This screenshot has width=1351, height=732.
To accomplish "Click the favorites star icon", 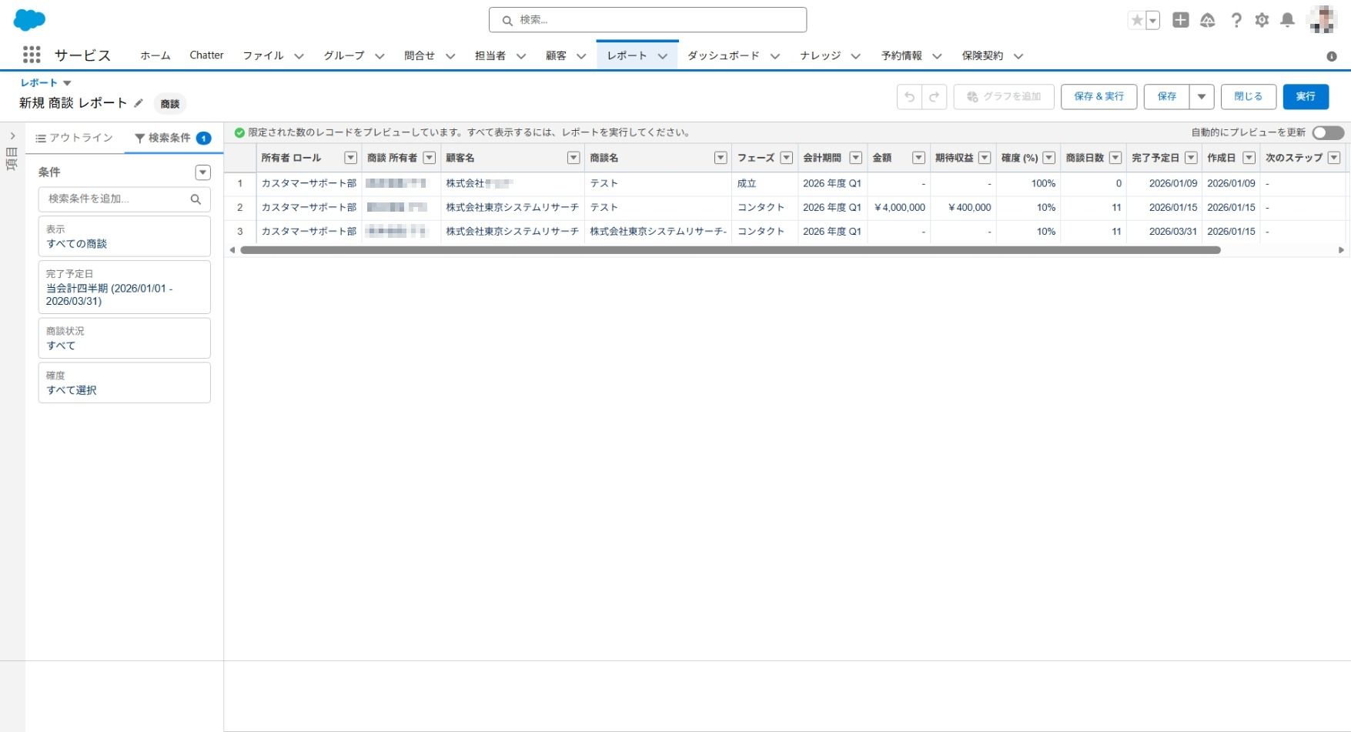I will click(x=1136, y=21).
